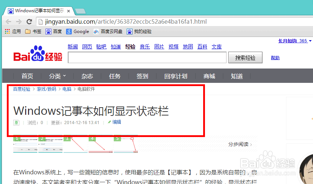The width and height of the screenshot is (313, 184).
Task: Open the 百度云网盘 bookmark
Action: coord(108,31)
